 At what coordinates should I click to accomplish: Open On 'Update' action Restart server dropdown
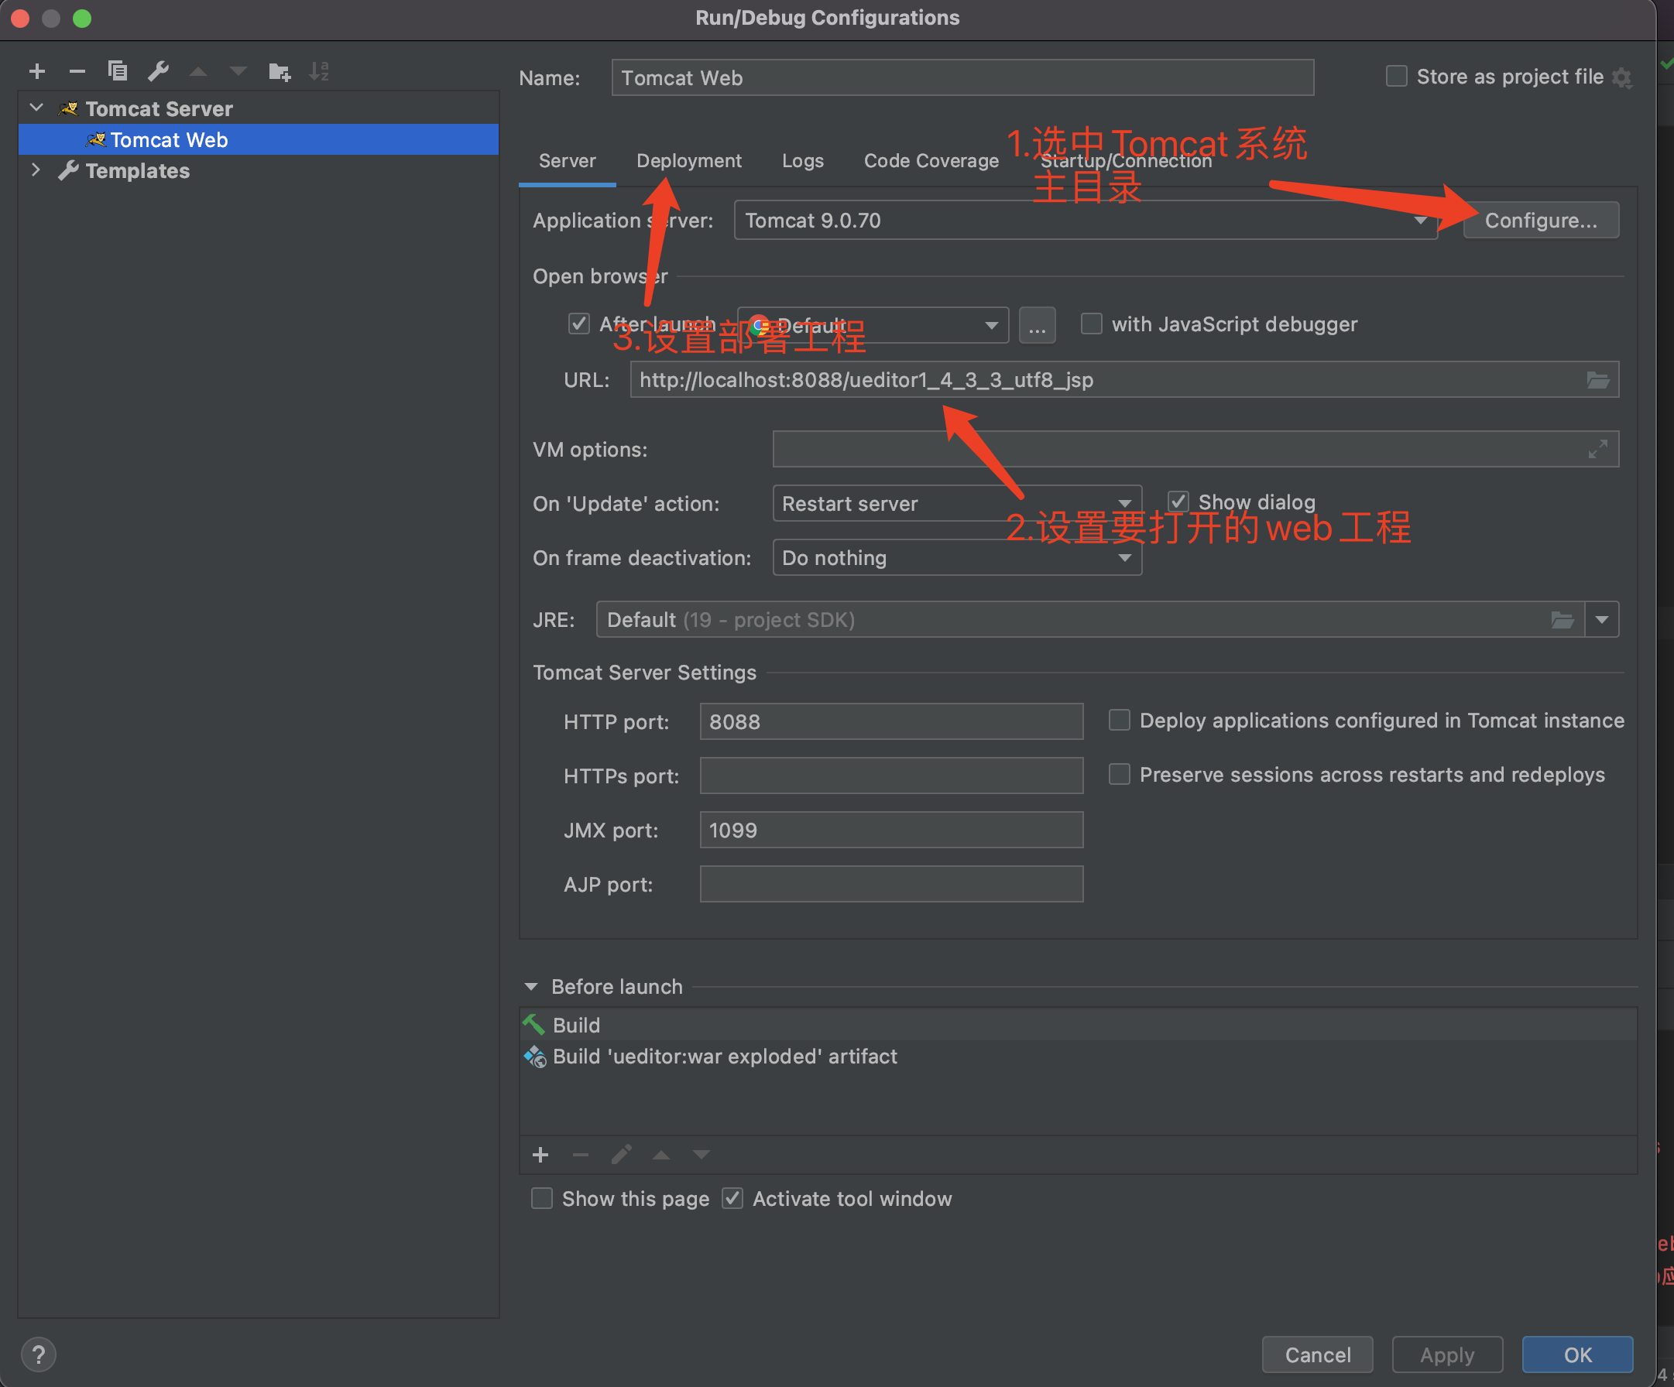pos(956,504)
